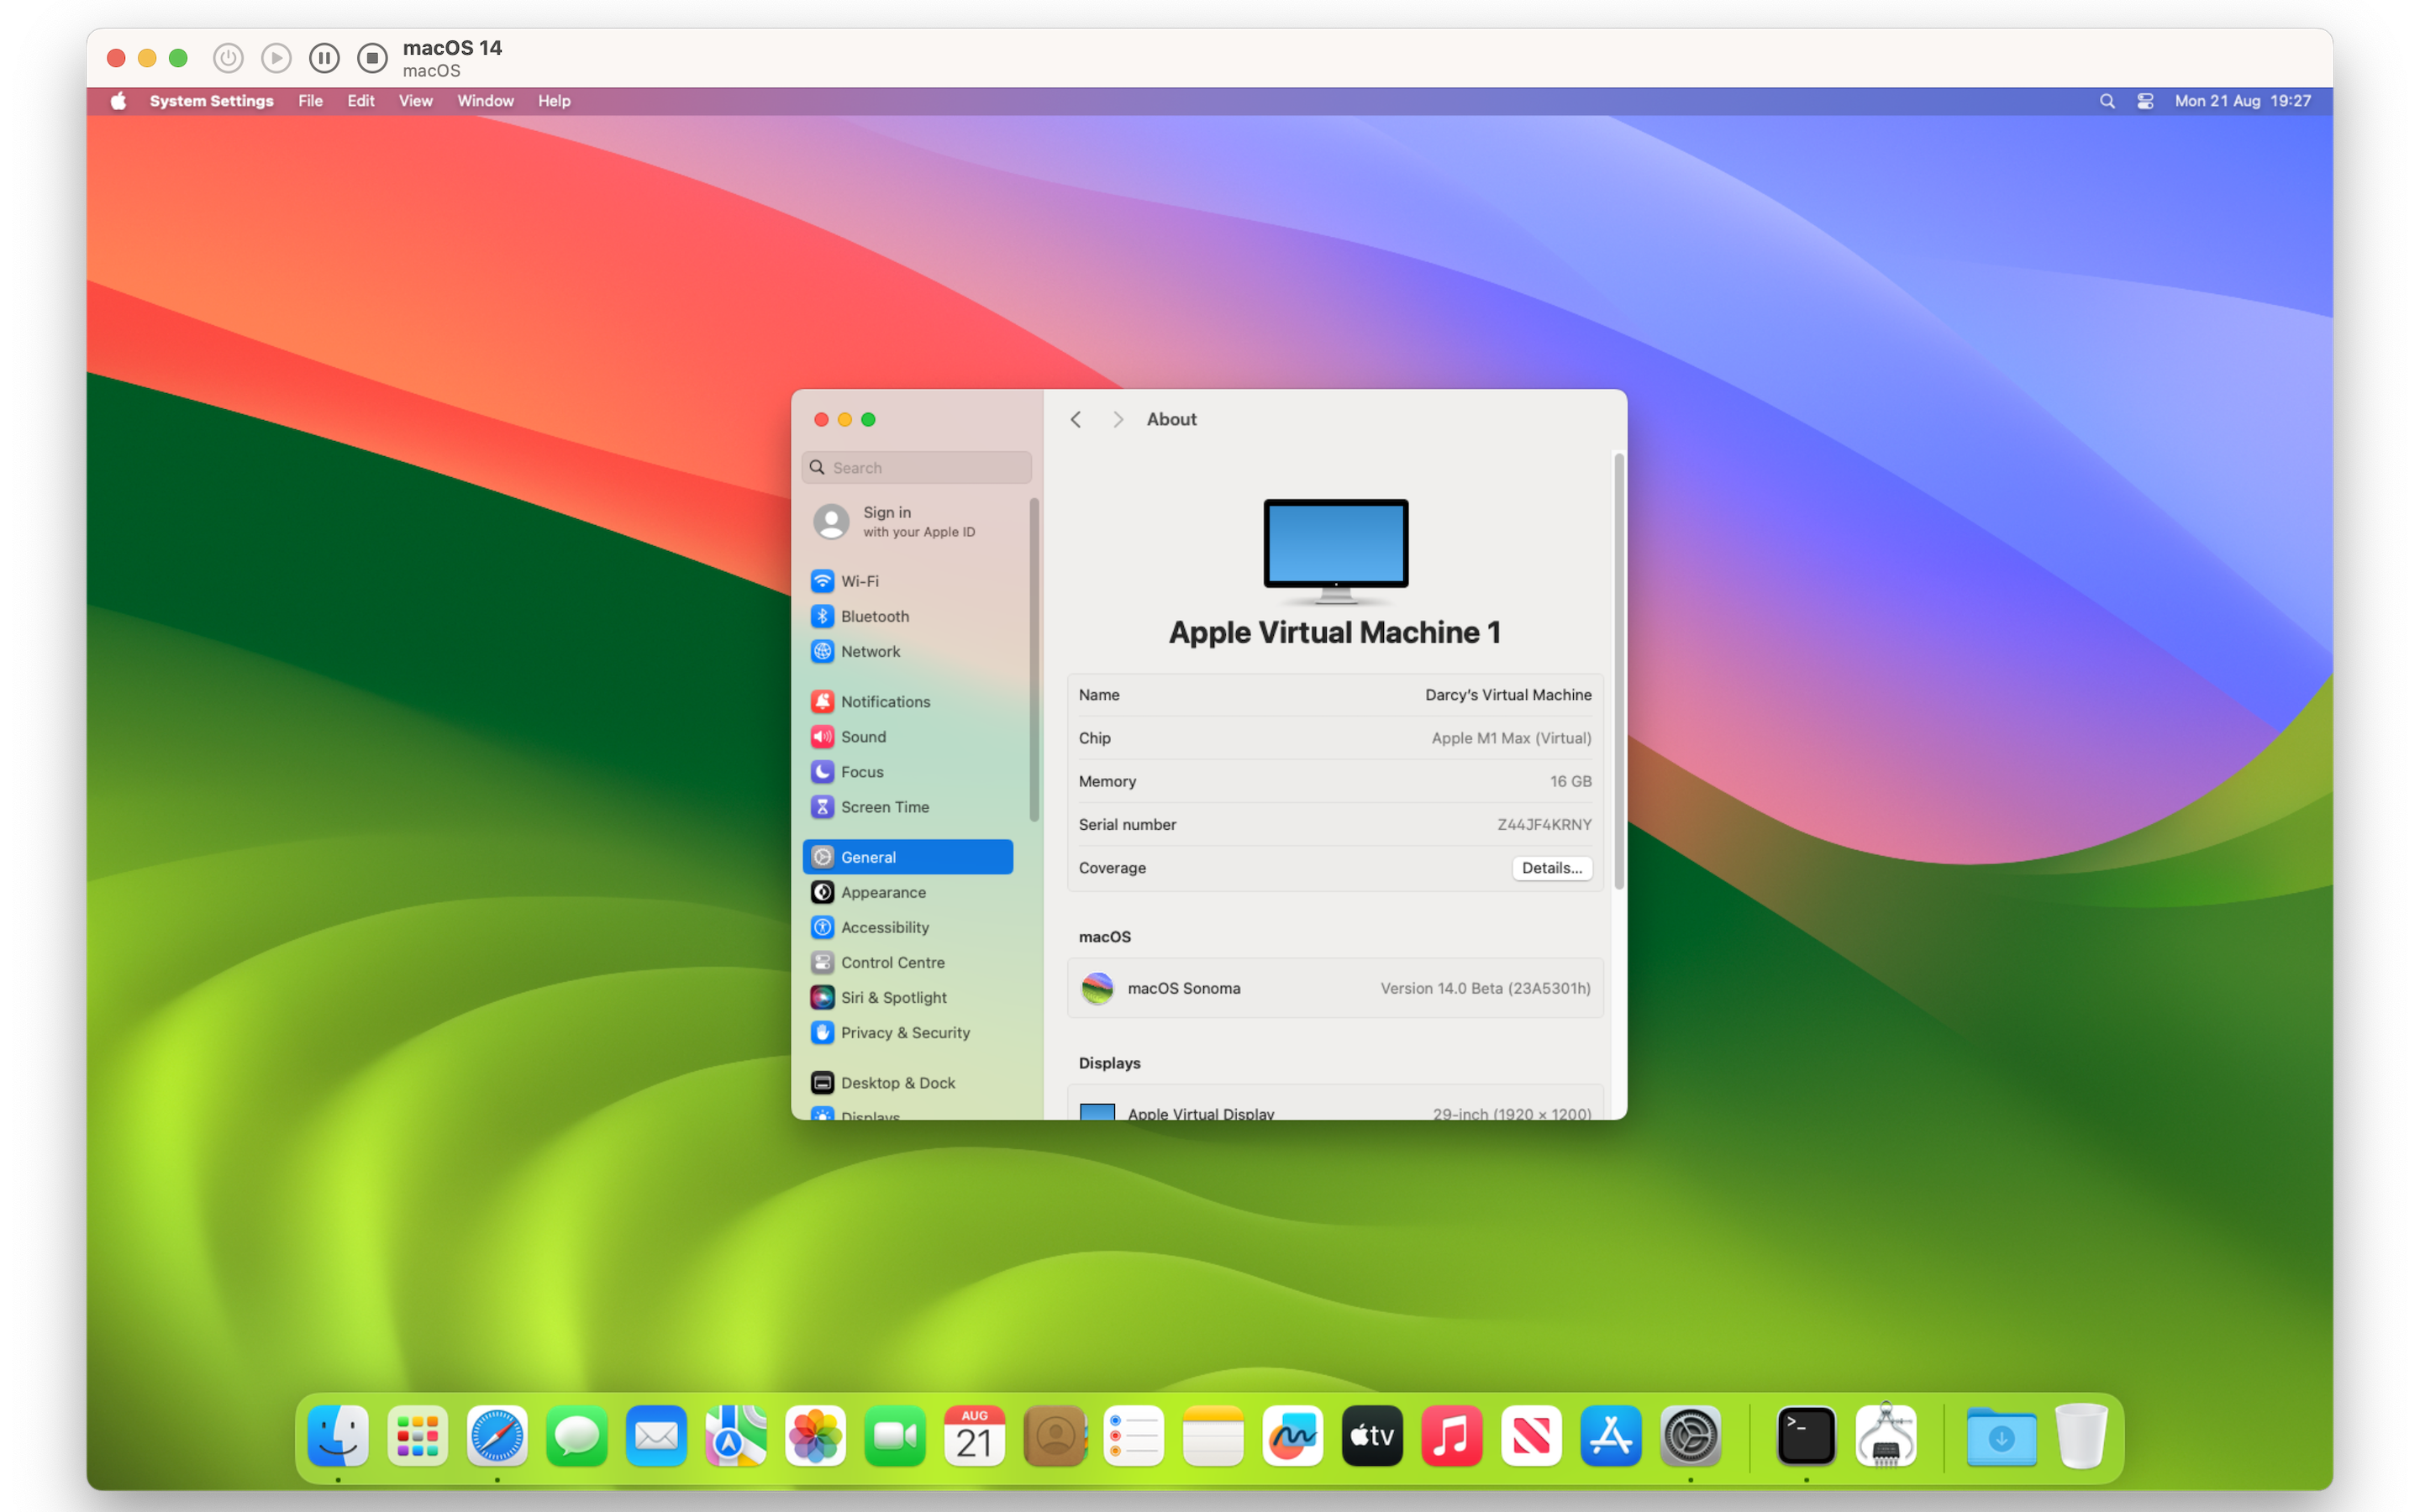This screenshot has width=2420, height=1512.
Task: Open Notes from the Dock
Action: coord(1213,1436)
